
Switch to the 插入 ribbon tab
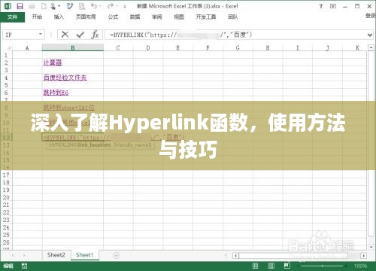pyautogui.click(x=59, y=17)
